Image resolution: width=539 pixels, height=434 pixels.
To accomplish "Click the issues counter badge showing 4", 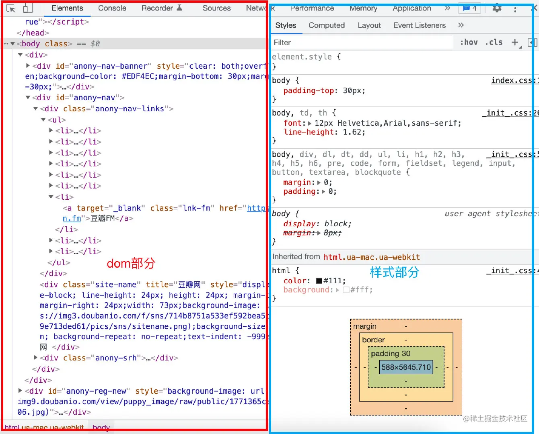I will coord(470,8).
